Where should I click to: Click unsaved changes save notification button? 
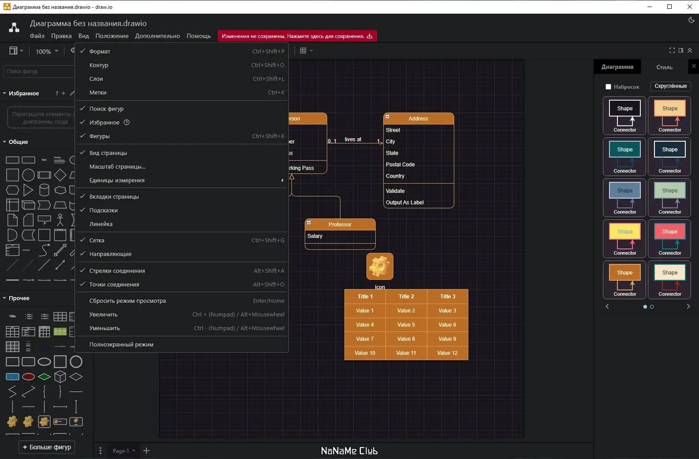tap(297, 36)
